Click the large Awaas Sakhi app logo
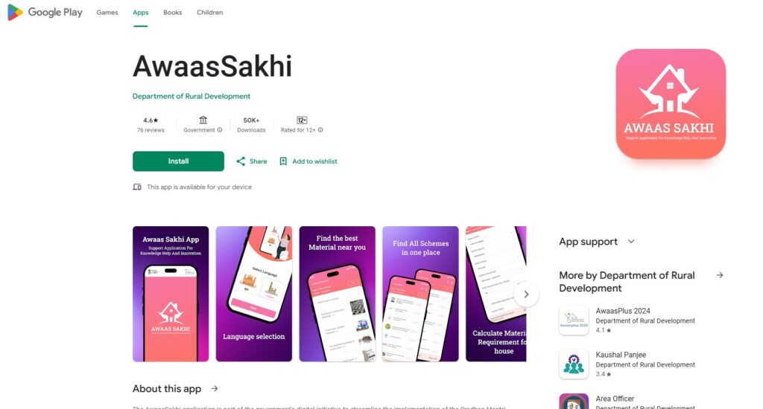Screen dimensions: 763x409 click(671, 103)
